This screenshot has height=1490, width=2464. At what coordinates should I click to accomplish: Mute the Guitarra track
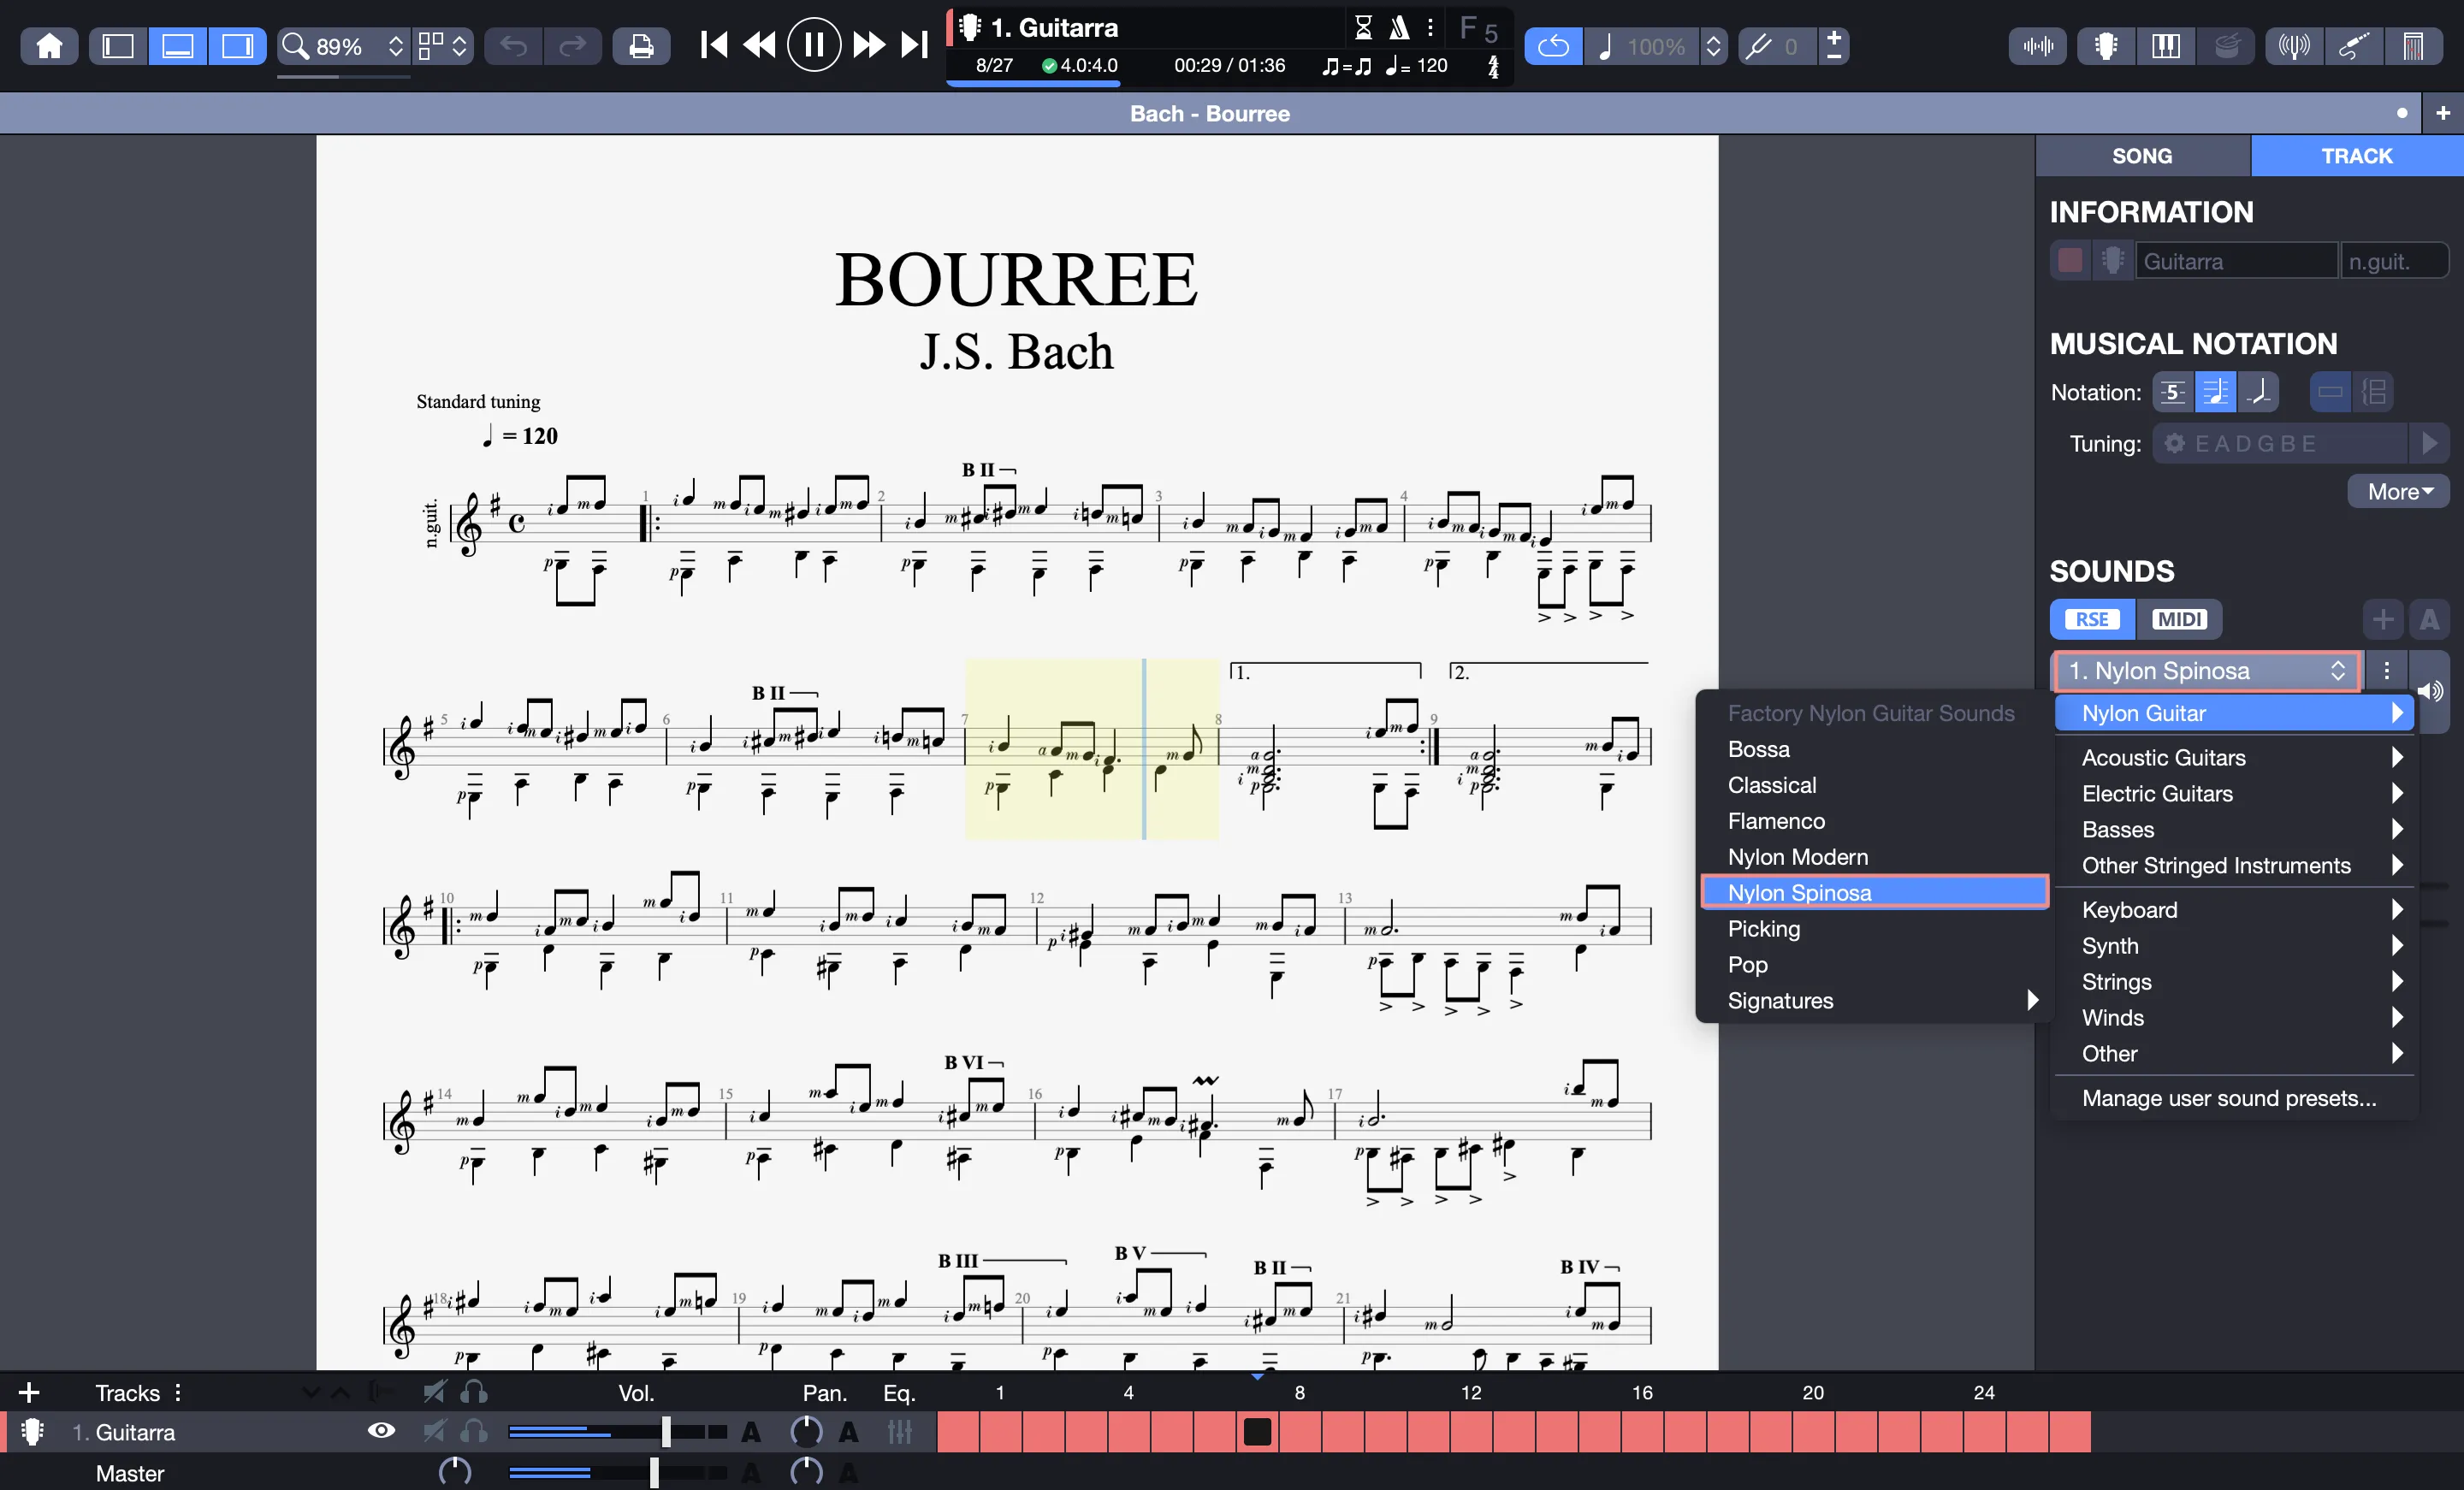coord(434,1432)
